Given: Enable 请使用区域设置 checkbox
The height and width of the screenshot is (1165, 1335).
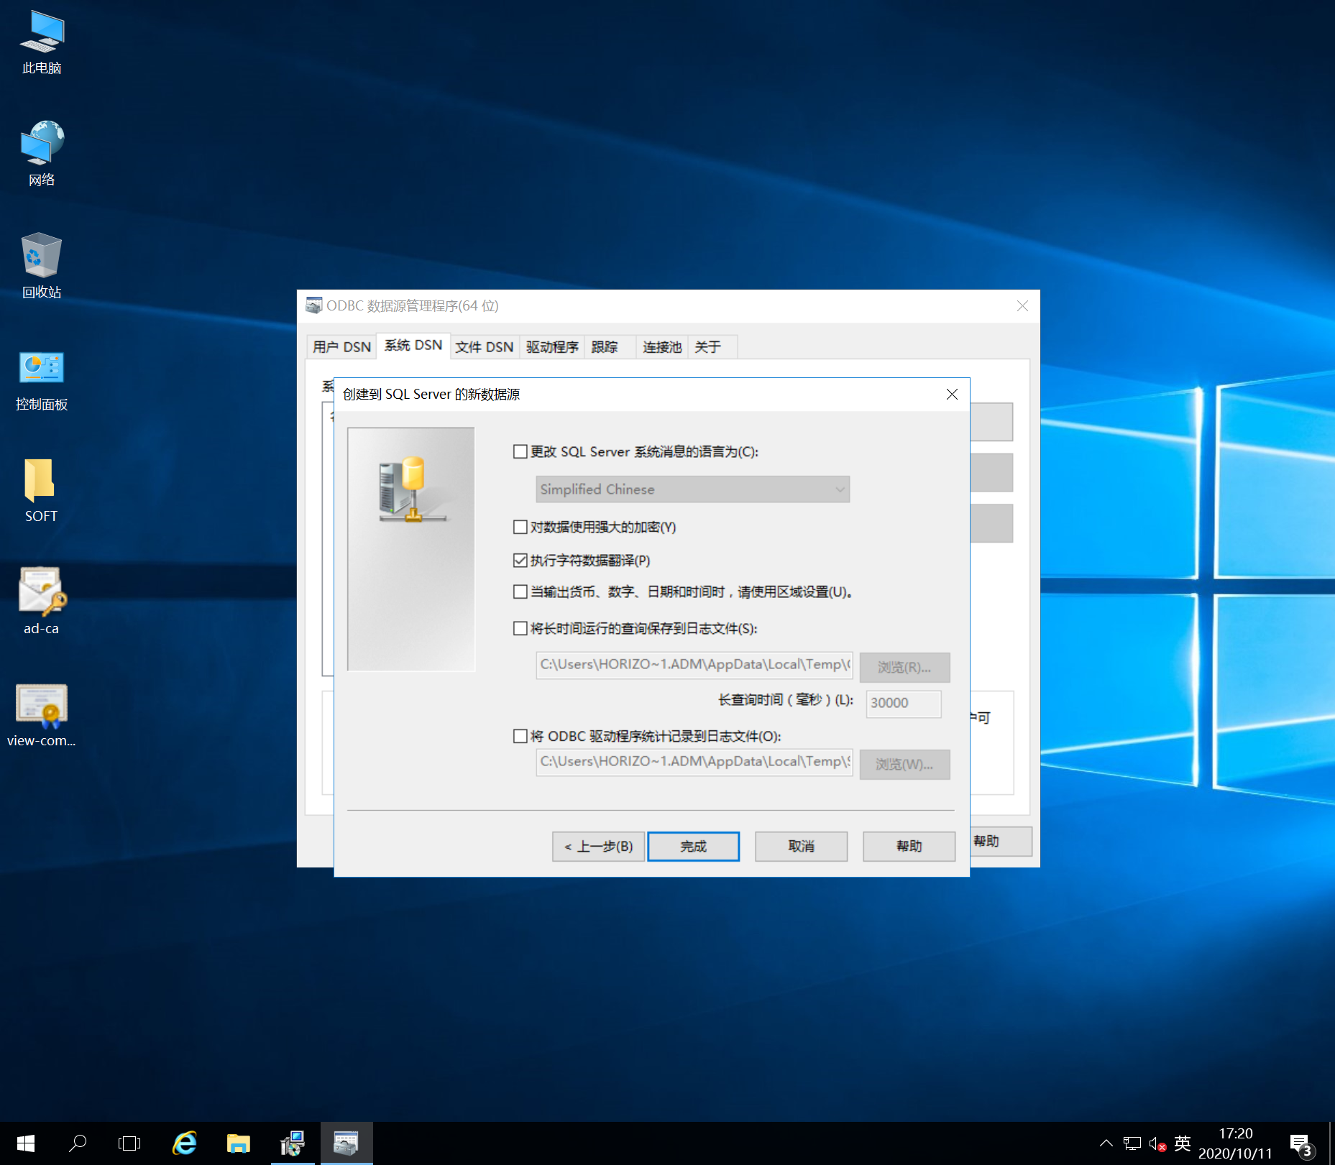Looking at the screenshot, I should pyautogui.click(x=520, y=592).
